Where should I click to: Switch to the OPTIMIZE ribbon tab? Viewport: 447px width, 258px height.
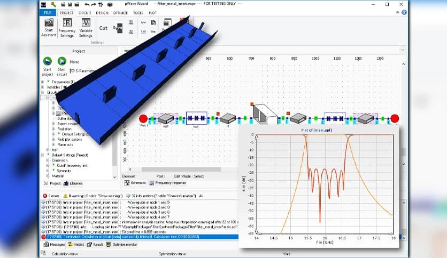pyautogui.click(x=120, y=13)
